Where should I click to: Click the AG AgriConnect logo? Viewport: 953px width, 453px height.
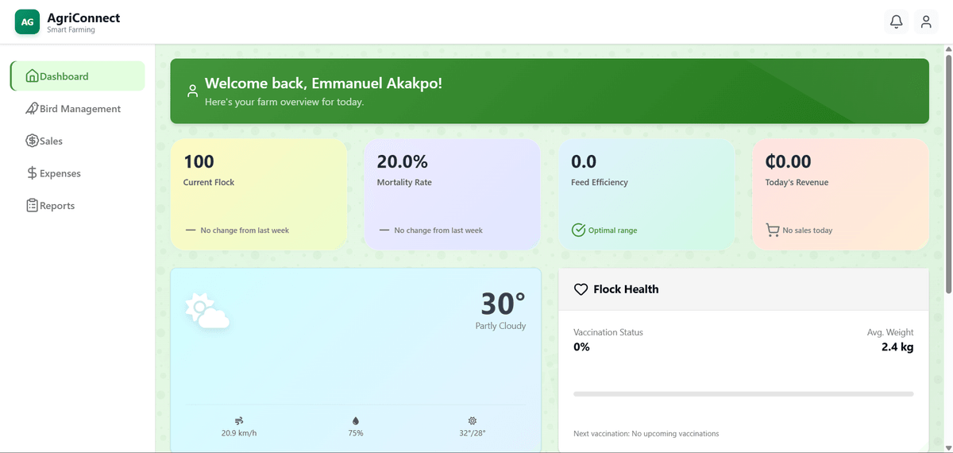pos(28,22)
